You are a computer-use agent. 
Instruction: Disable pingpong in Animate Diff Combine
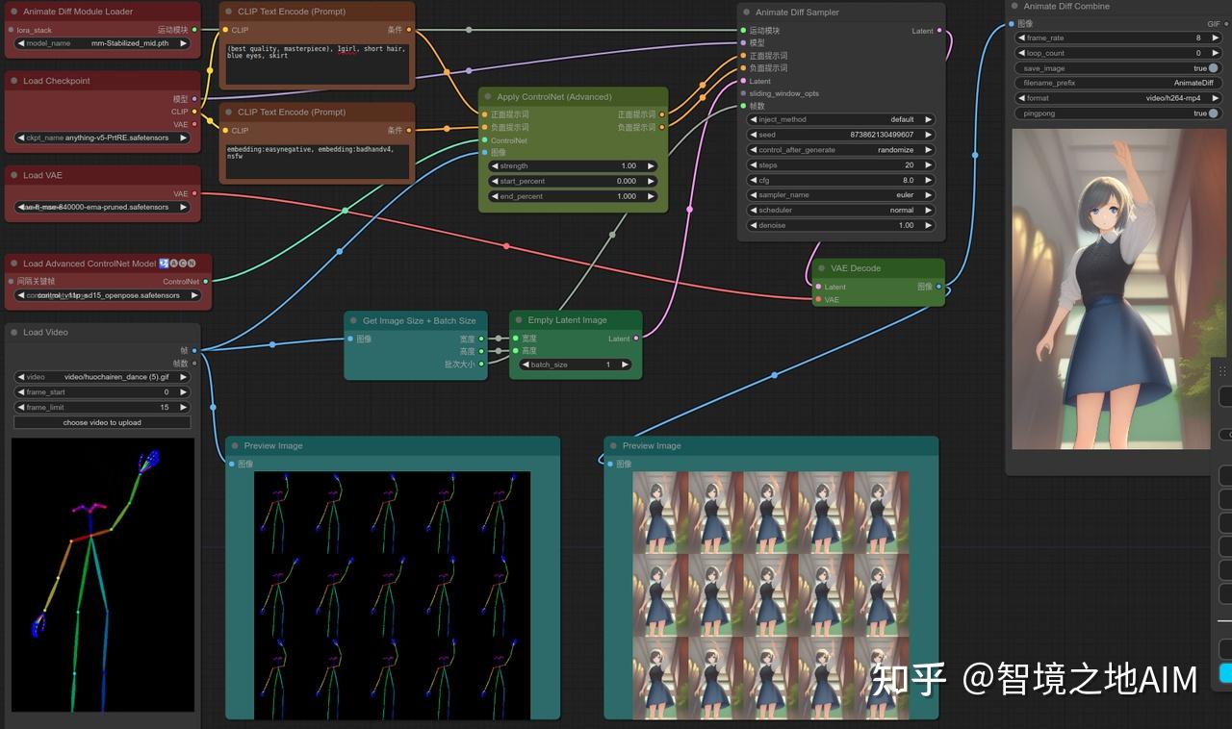(x=1211, y=113)
